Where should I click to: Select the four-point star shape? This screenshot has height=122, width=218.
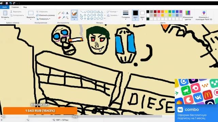click(85, 18)
